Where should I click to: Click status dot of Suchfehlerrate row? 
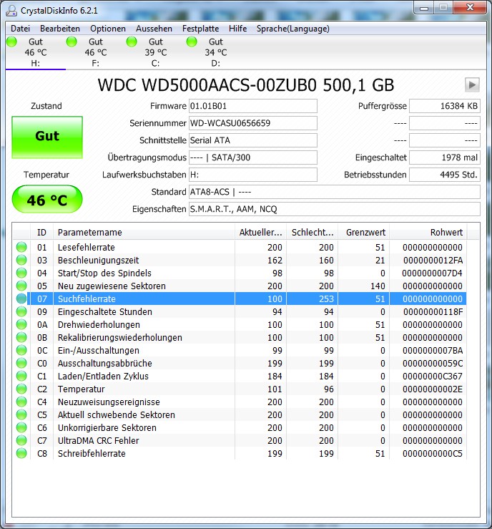point(21,299)
